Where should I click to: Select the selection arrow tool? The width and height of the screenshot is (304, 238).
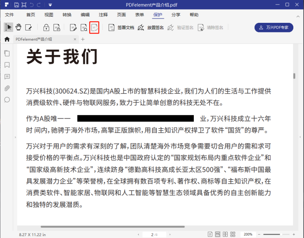coord(8,27)
